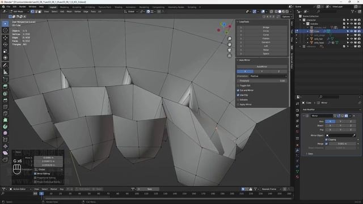The height and width of the screenshot is (204, 363).
Task: Toggle camera view icon in viewport
Action: point(229,50)
